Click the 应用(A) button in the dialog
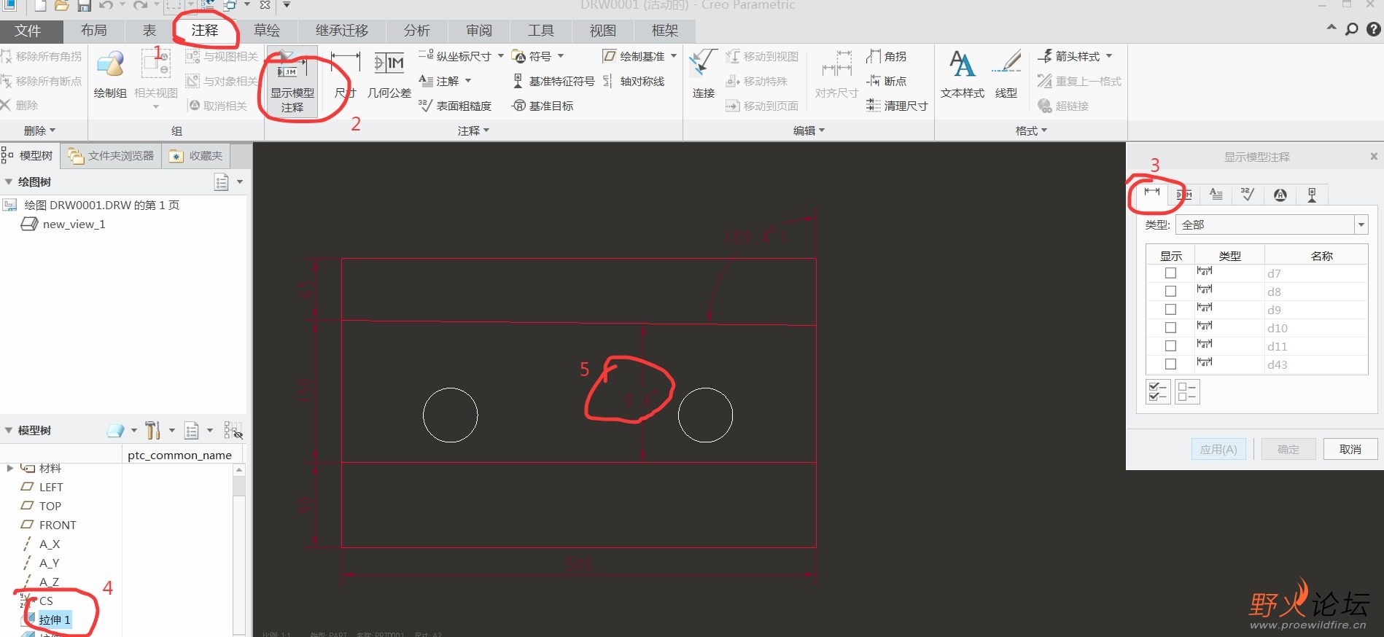Screen dimensions: 1384x637 pyautogui.click(x=1218, y=449)
